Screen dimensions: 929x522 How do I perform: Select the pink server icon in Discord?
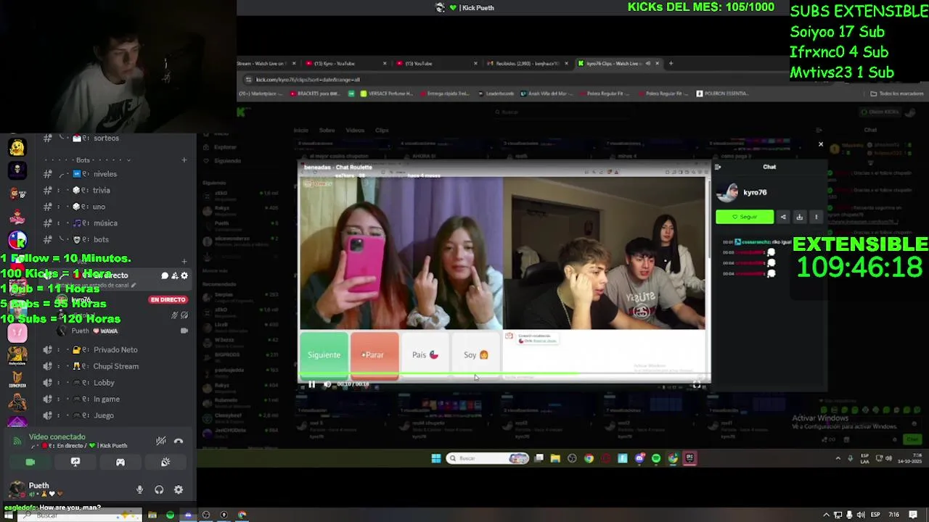(x=17, y=332)
